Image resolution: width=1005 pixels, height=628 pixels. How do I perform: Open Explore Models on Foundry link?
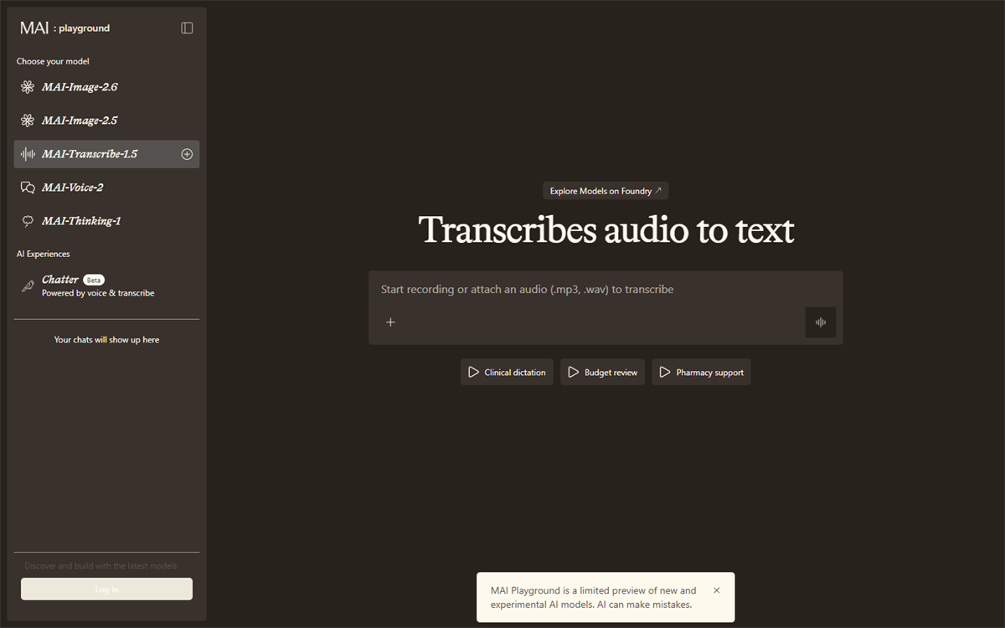tap(606, 191)
